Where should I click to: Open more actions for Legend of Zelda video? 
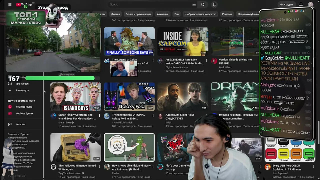pyautogui.click(x=153, y=60)
